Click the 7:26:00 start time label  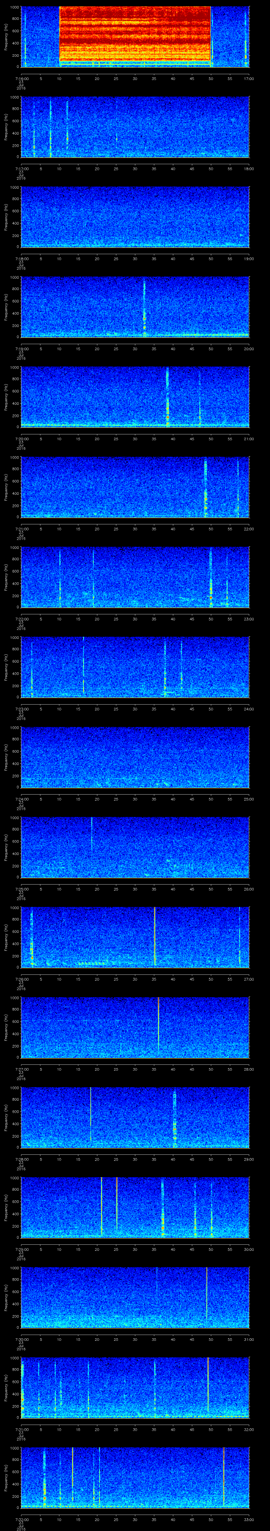(x=21, y=979)
